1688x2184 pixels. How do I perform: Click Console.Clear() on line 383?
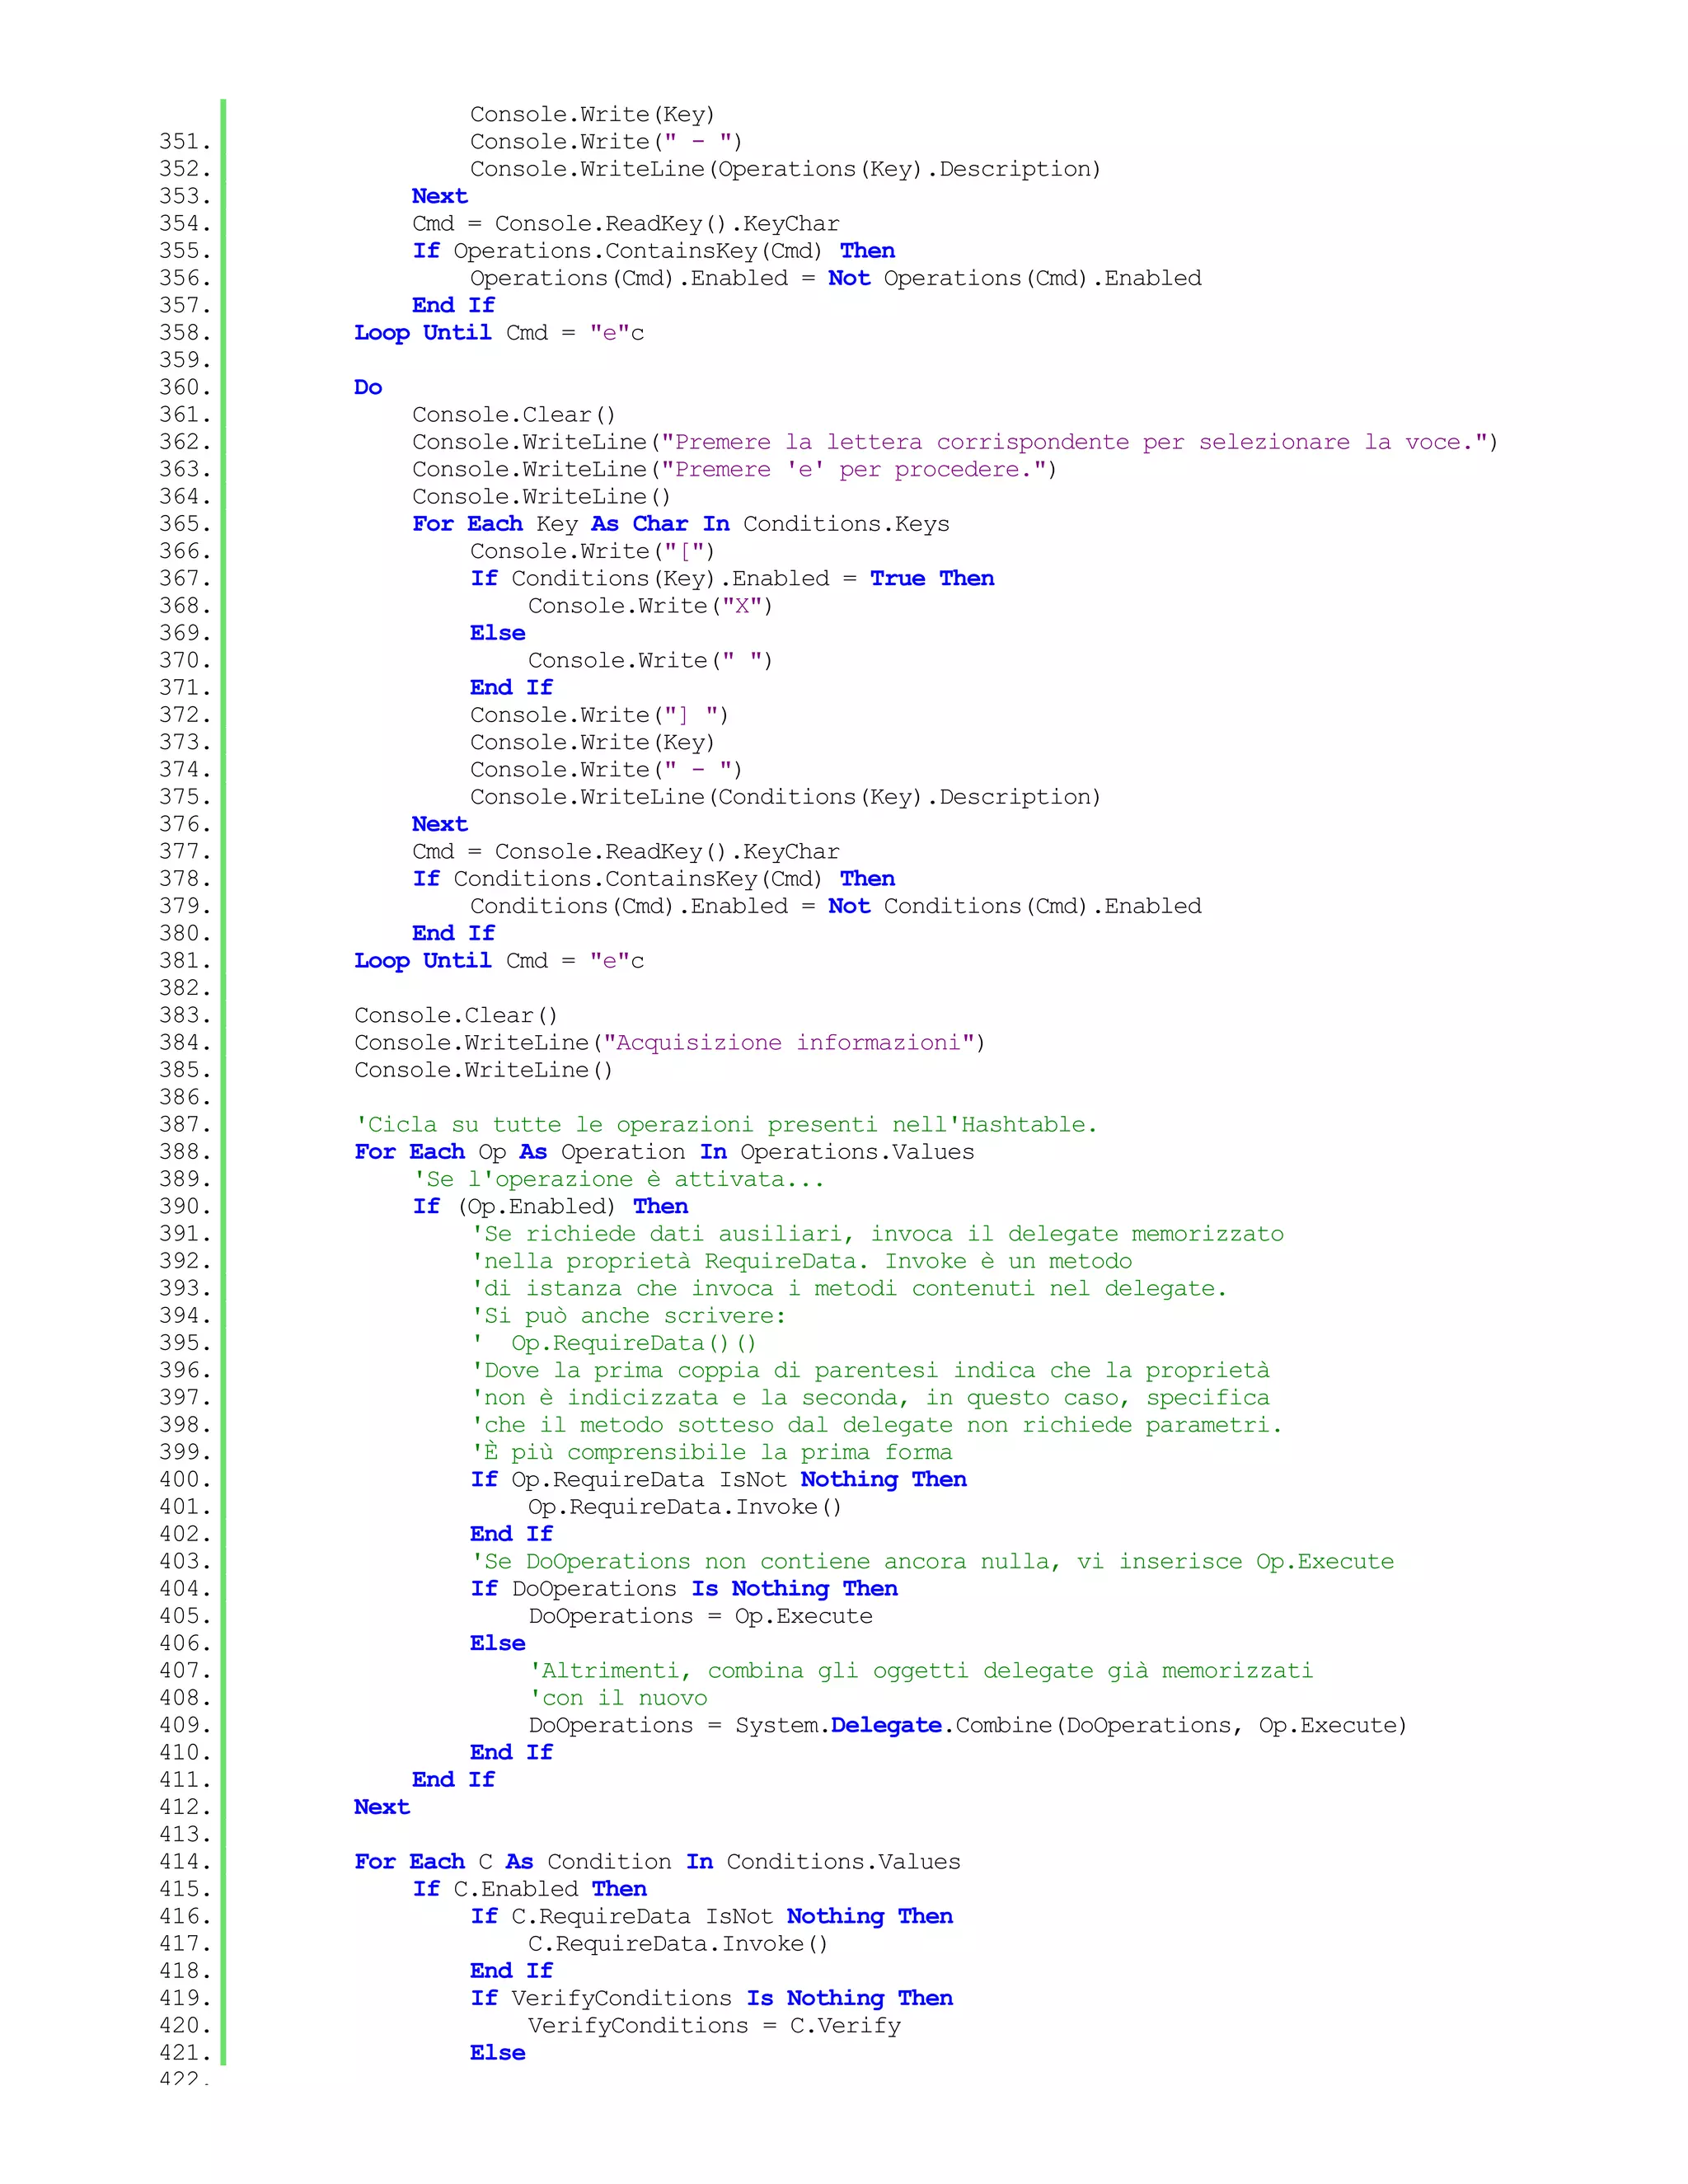[x=456, y=1015]
